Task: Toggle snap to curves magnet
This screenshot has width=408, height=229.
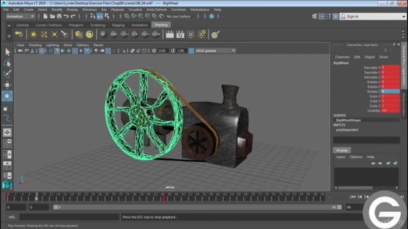Action: tap(134, 17)
